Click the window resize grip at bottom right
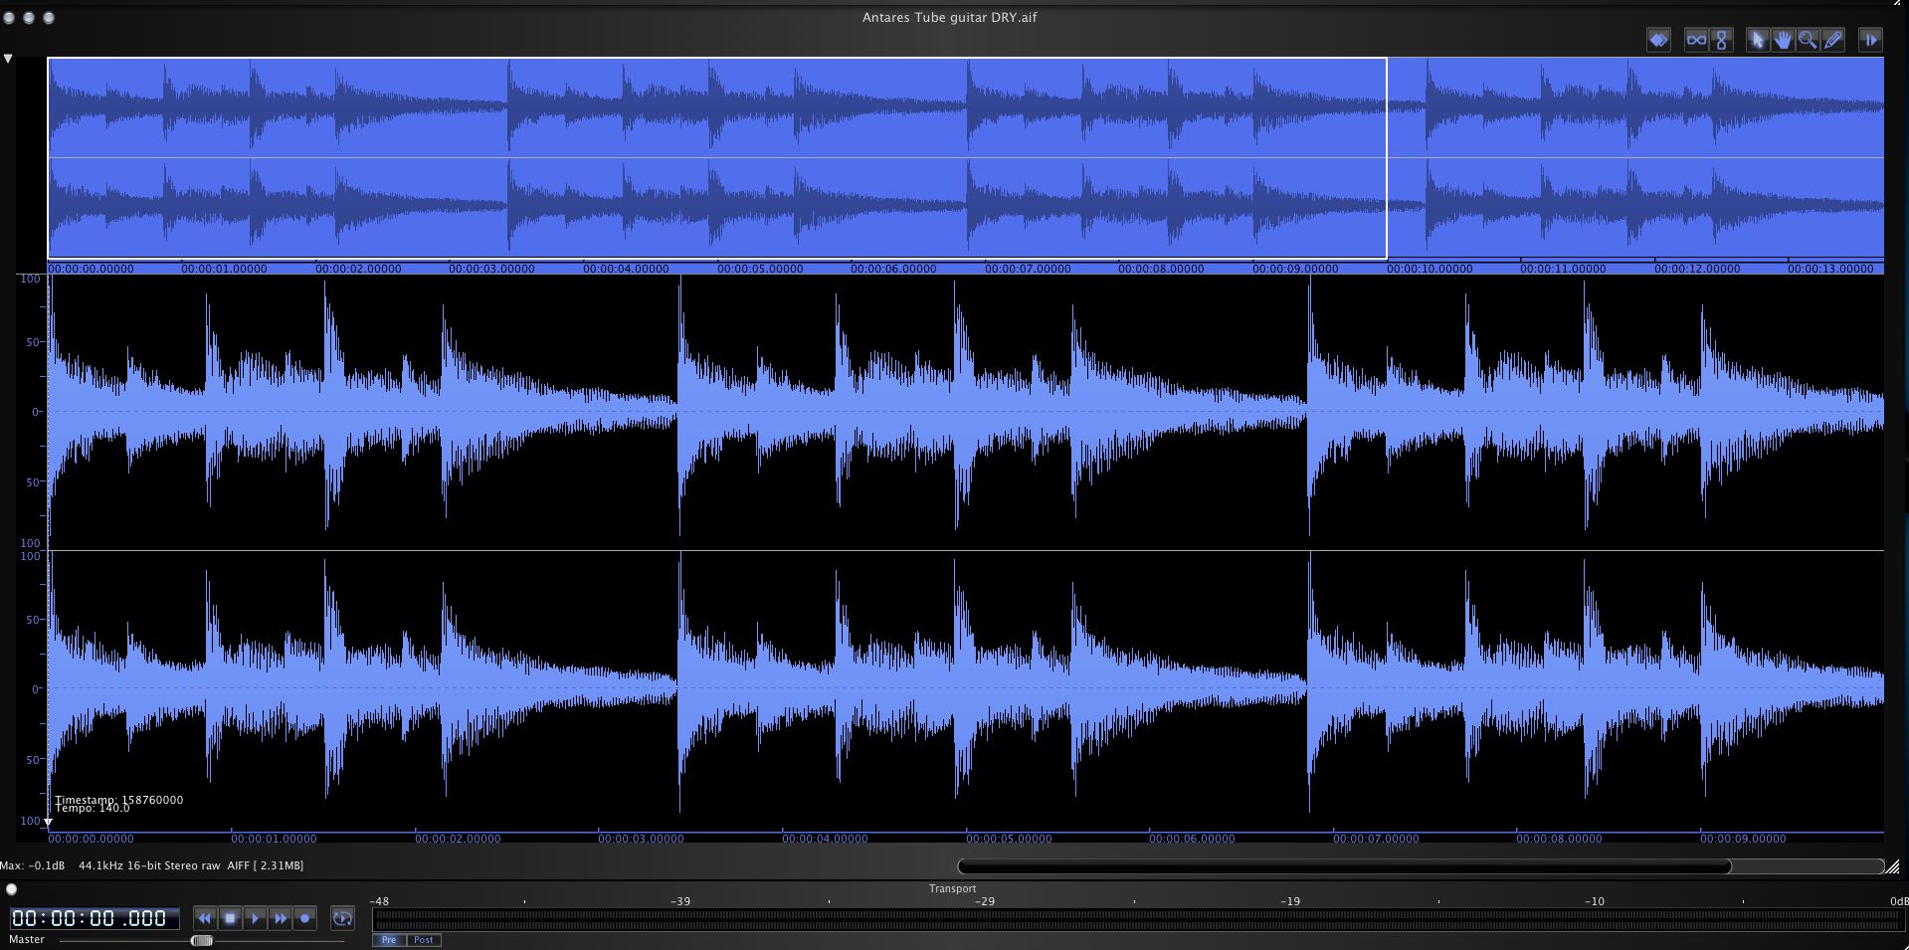The height and width of the screenshot is (950, 1909). tap(1893, 866)
